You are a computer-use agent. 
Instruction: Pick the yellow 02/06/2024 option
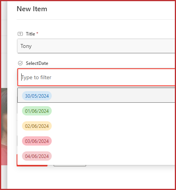(37, 126)
